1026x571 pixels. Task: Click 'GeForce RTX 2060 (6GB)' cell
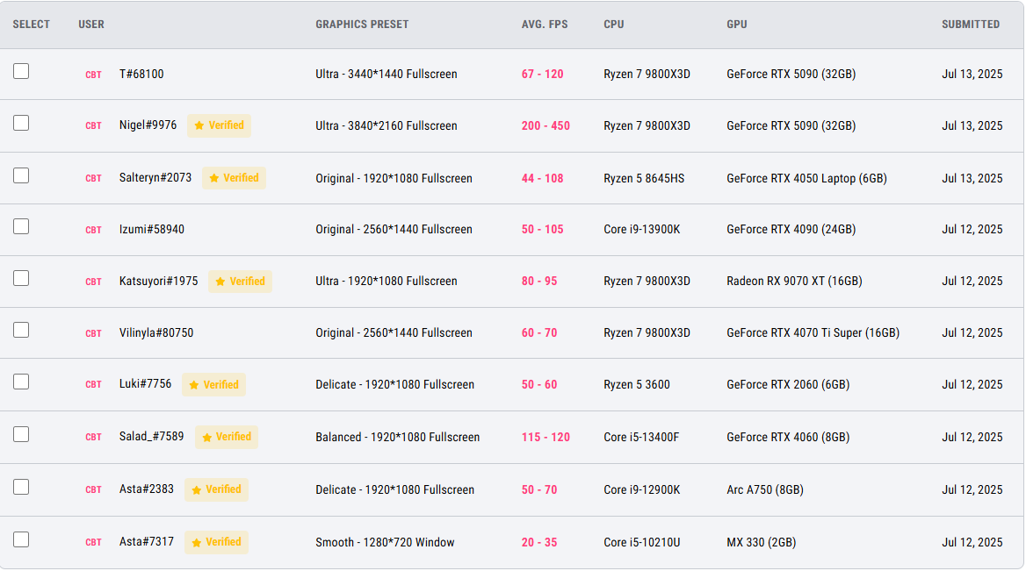(788, 384)
